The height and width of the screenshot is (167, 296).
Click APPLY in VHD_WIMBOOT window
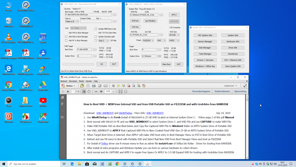tap(174, 15)
